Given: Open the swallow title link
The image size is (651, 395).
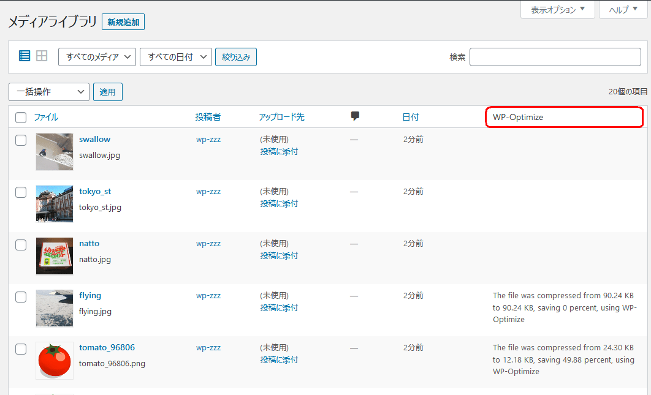Looking at the screenshot, I should point(94,140).
